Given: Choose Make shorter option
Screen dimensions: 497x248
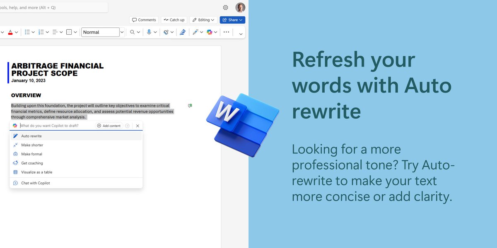Looking at the screenshot, I should 76,145.
